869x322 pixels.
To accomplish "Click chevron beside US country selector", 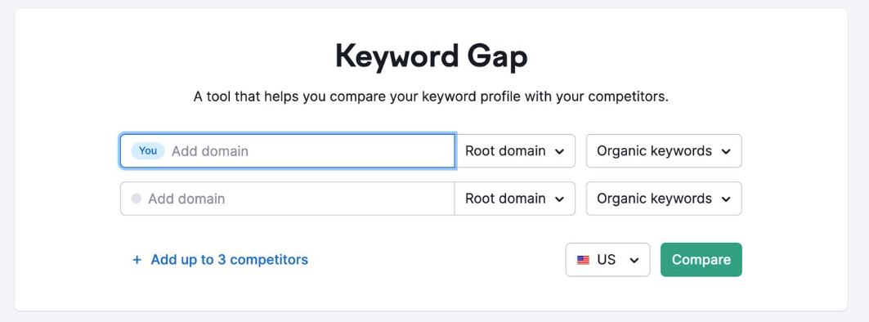I will click(x=634, y=260).
